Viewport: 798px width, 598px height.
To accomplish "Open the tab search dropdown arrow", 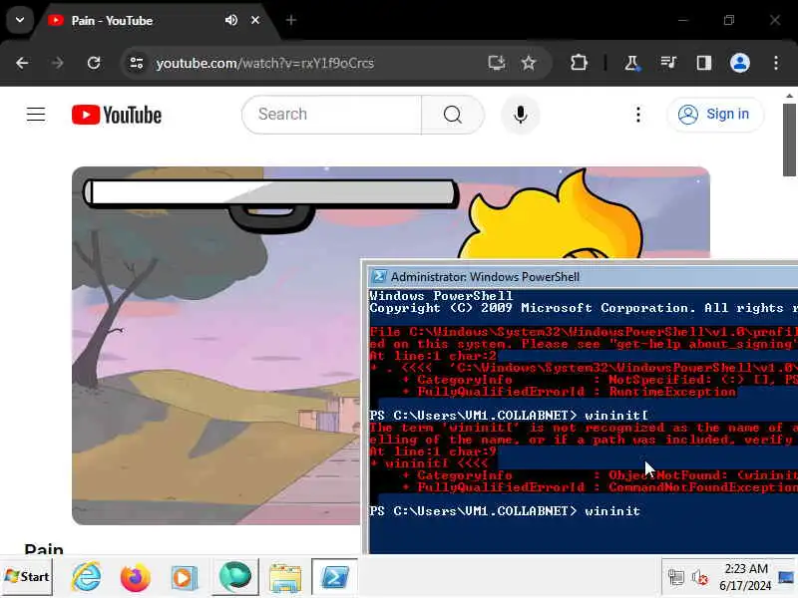I will 20,20.
